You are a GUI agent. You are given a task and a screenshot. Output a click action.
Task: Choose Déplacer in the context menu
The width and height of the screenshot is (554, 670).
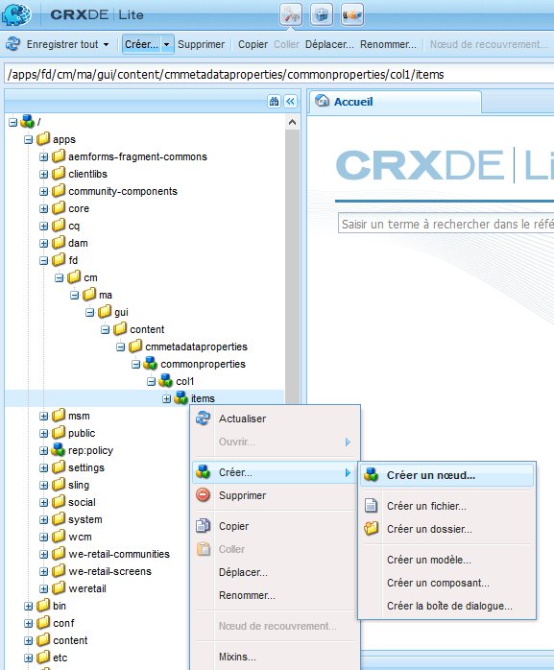coord(276,572)
